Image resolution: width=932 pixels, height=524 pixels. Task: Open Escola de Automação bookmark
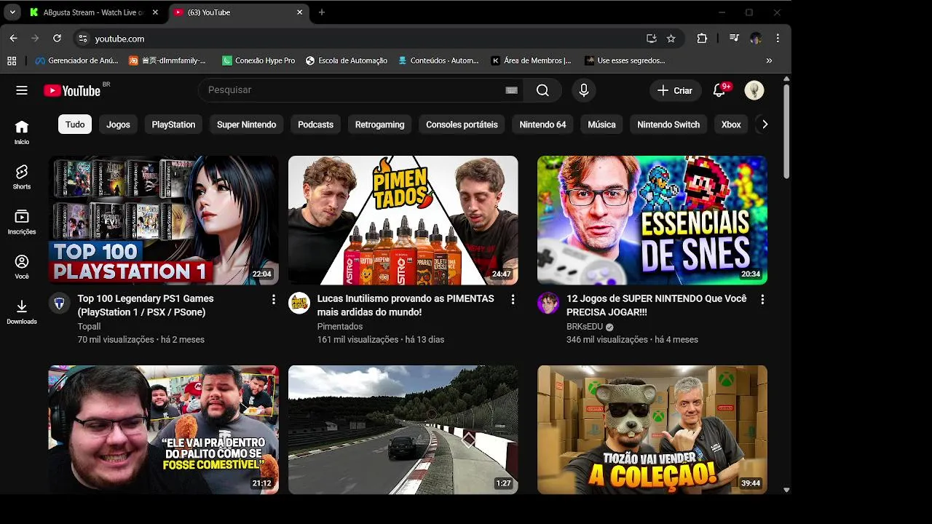click(x=347, y=61)
